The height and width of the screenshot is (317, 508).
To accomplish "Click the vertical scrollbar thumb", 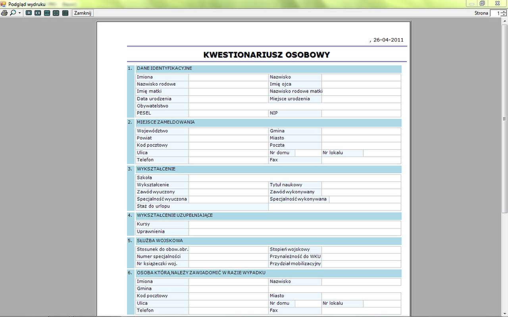I will coord(505,118).
